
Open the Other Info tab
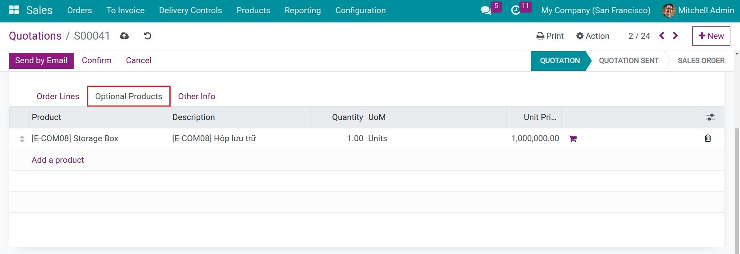[197, 96]
